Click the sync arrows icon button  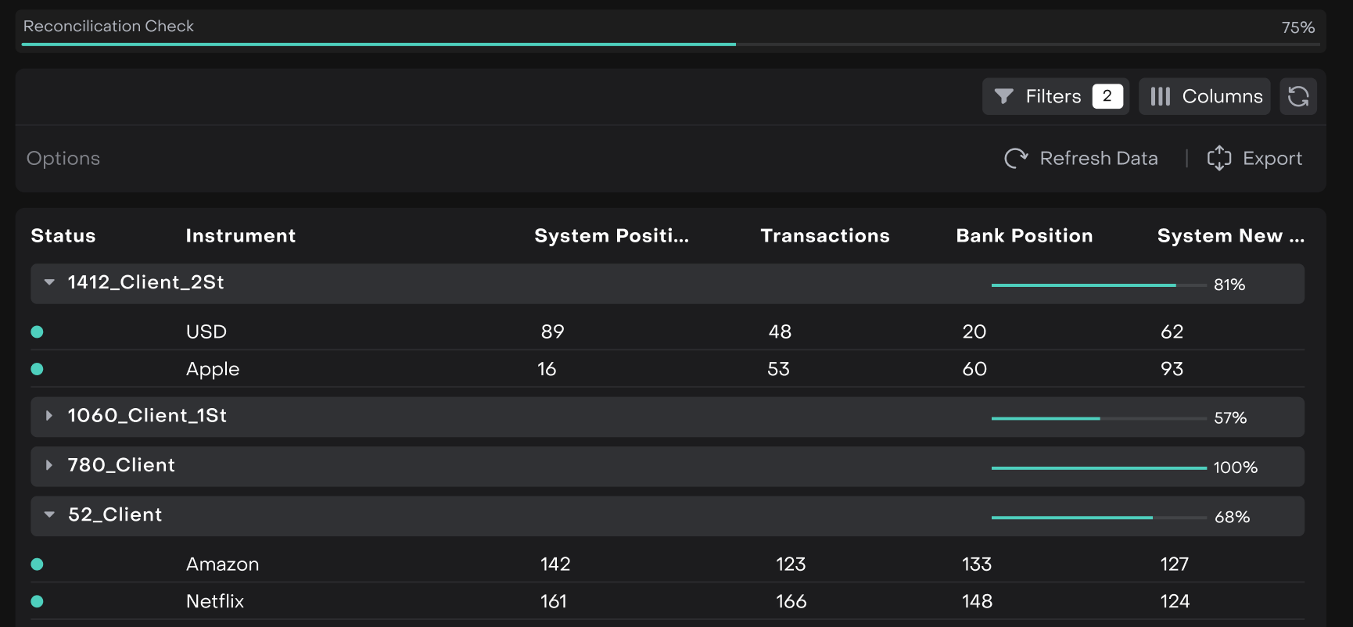(1297, 96)
